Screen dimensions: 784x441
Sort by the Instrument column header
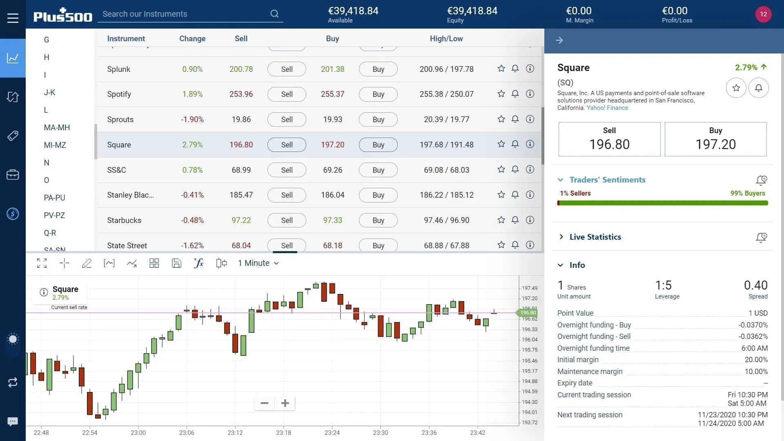pos(126,38)
